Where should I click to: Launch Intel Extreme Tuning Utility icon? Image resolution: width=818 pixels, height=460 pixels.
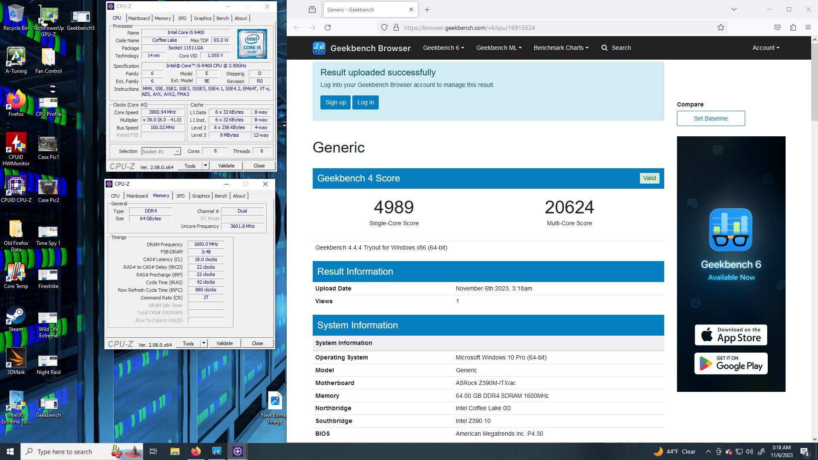pyautogui.click(x=16, y=408)
